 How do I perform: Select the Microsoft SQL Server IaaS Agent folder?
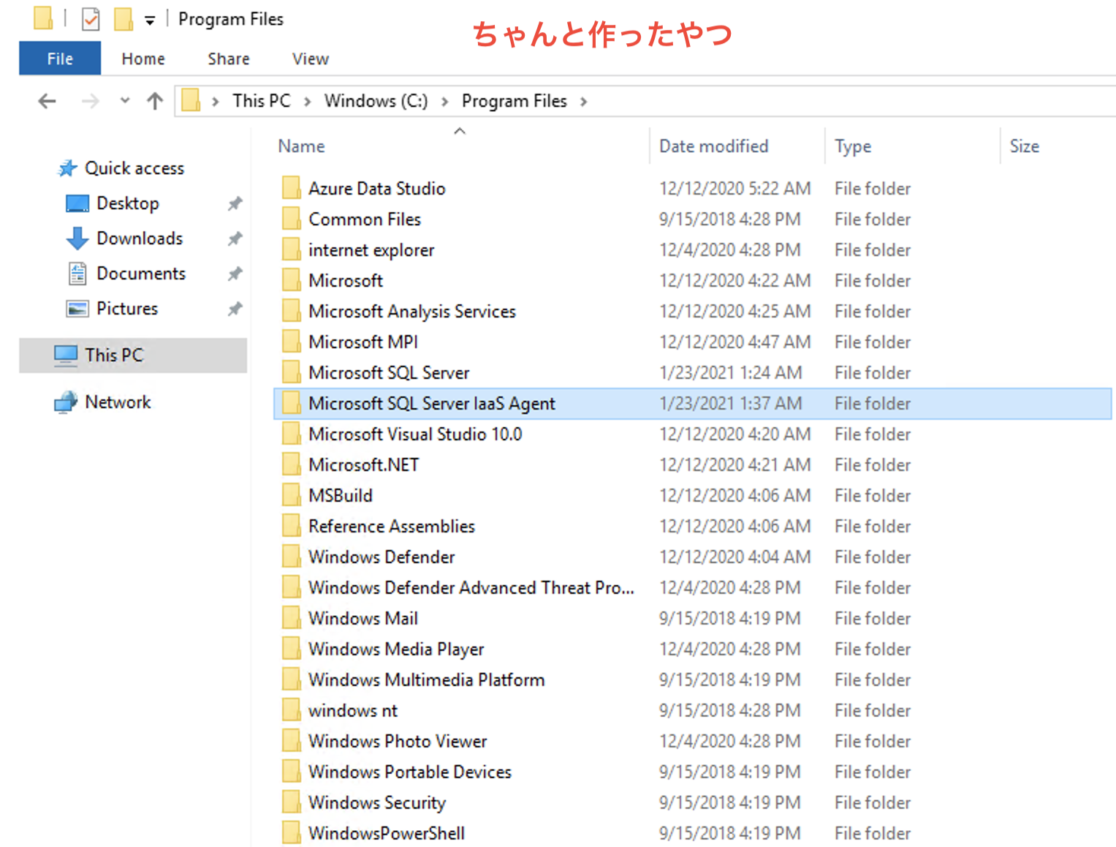pos(431,404)
